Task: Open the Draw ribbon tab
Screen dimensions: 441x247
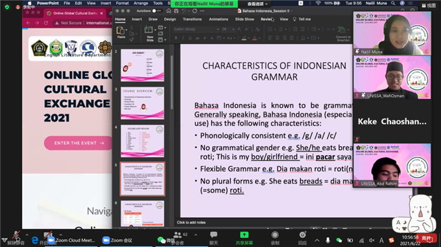Action: [153, 19]
